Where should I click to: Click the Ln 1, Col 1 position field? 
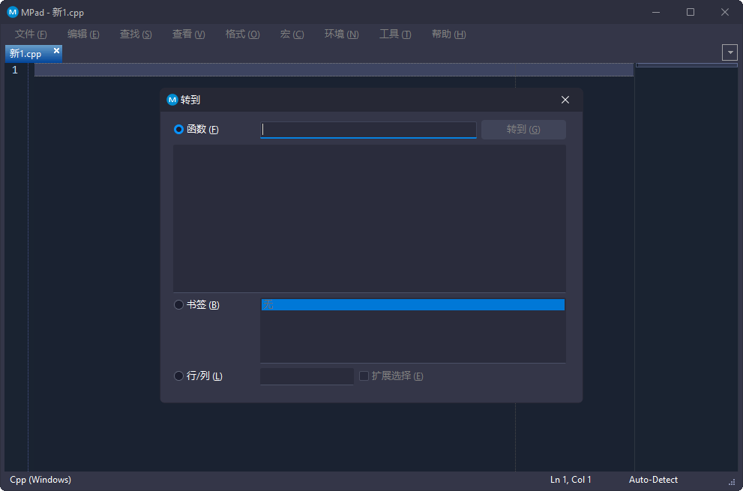click(x=571, y=479)
